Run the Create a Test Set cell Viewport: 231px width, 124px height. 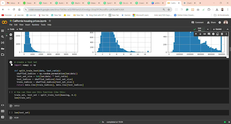tap(11, 62)
